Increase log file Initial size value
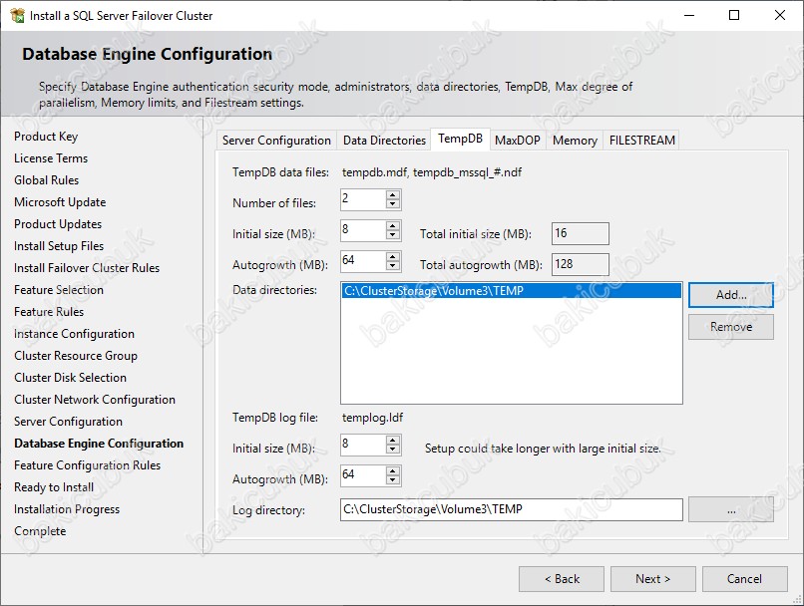 click(x=393, y=441)
